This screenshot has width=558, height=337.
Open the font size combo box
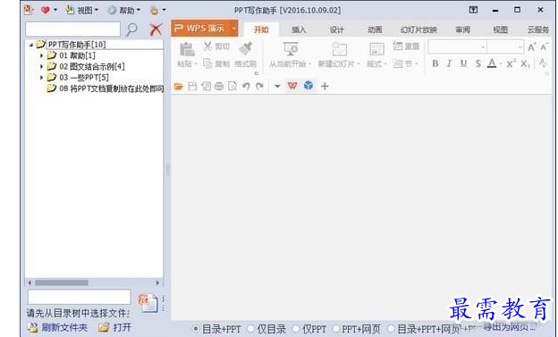505,46
